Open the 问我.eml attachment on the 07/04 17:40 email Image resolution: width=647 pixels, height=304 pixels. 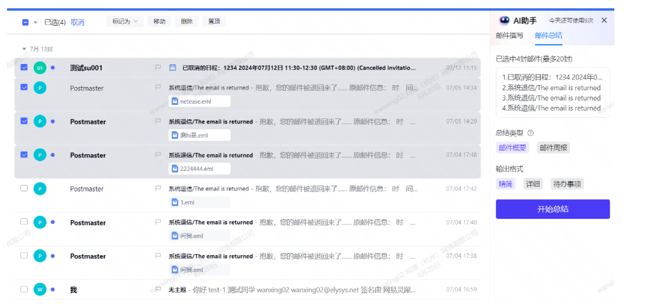pyautogui.click(x=199, y=236)
